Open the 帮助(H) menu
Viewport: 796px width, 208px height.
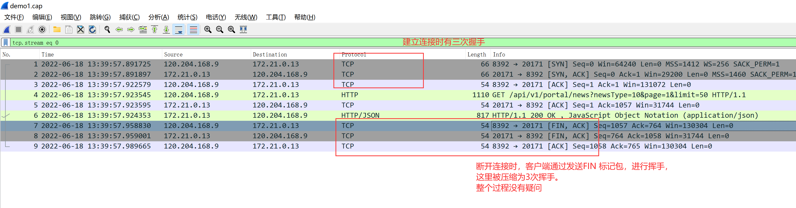point(305,17)
